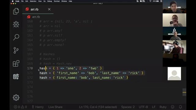This screenshot has width=196, height=110.
Task: Open notifications bell icon
Action: [180, 107]
